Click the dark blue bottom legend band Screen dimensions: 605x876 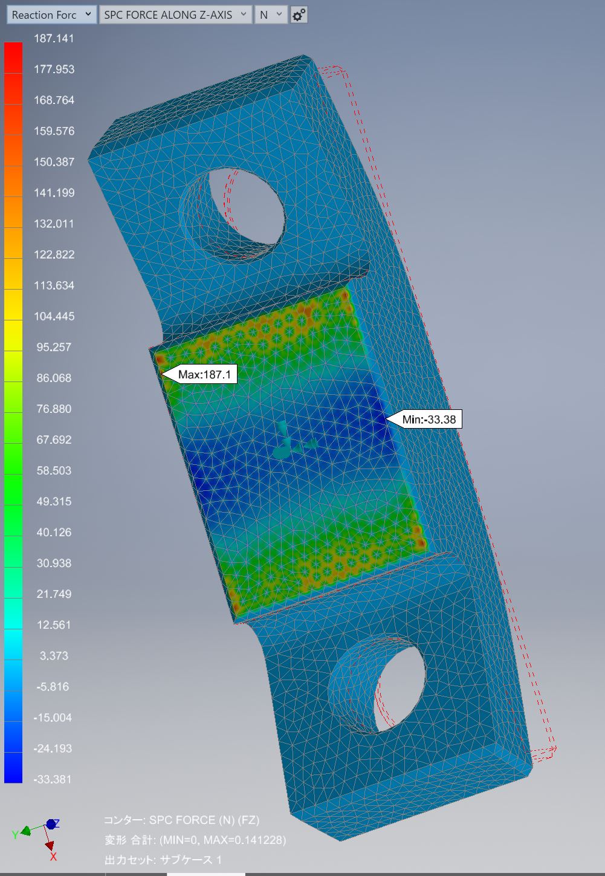point(13,768)
